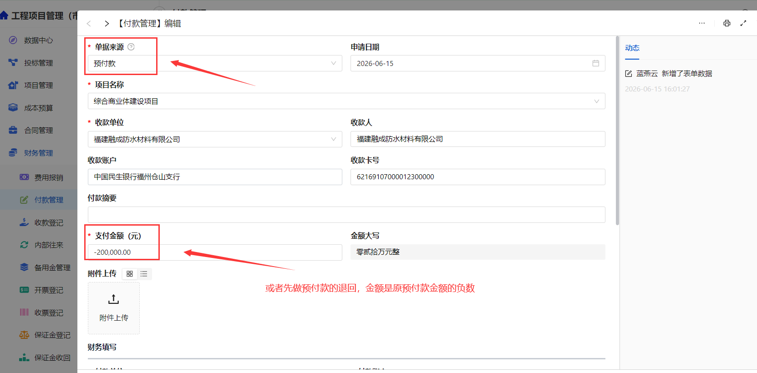Open the 申请日期 calendar picker icon
The height and width of the screenshot is (373, 757).
click(595, 63)
